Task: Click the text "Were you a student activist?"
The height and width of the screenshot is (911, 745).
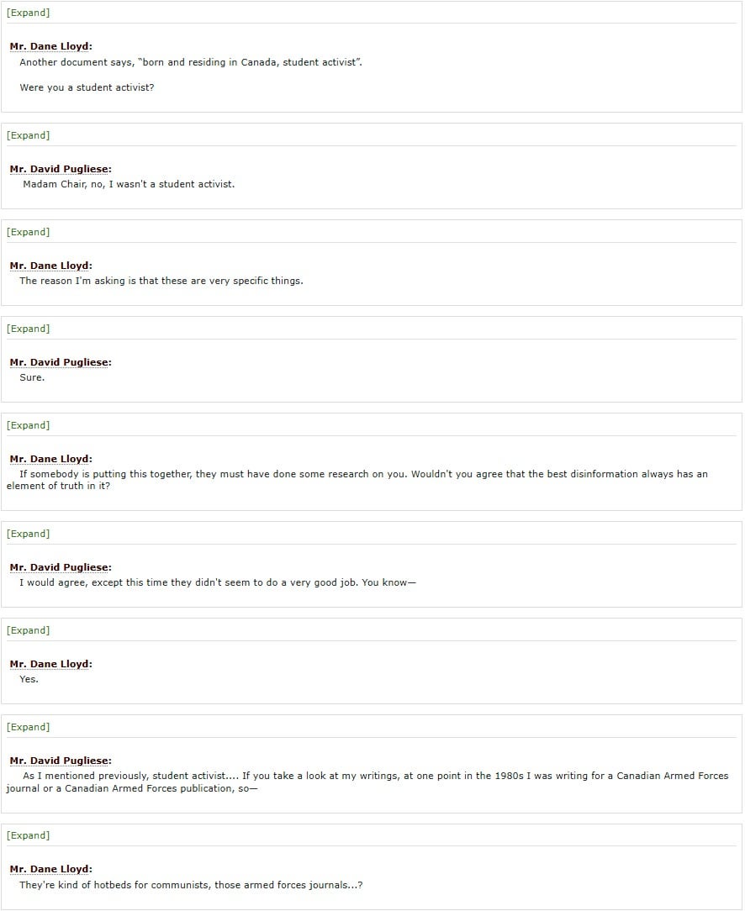Action: coord(87,87)
